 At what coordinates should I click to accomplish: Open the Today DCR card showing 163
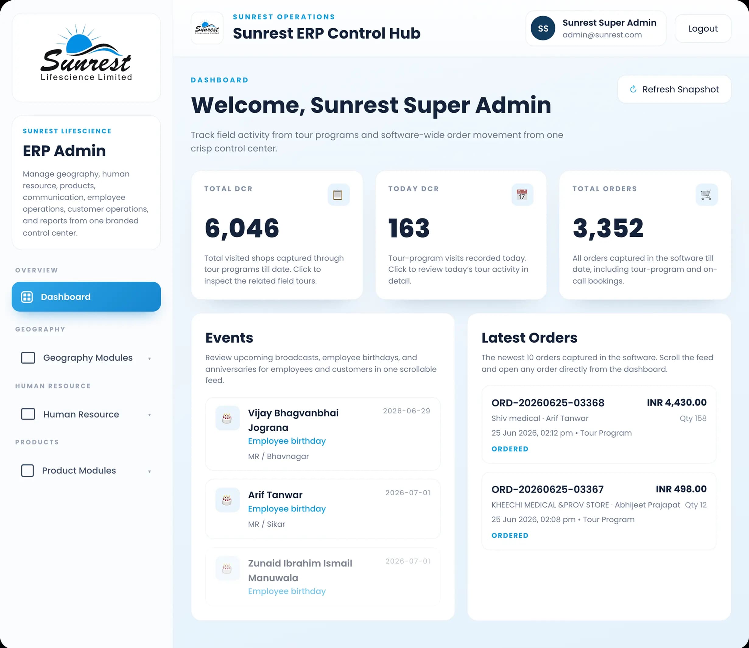[x=461, y=235]
